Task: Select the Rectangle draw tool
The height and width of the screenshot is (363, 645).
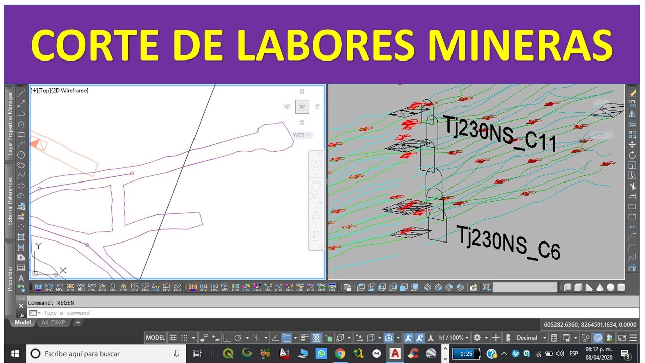Action: coord(21,134)
